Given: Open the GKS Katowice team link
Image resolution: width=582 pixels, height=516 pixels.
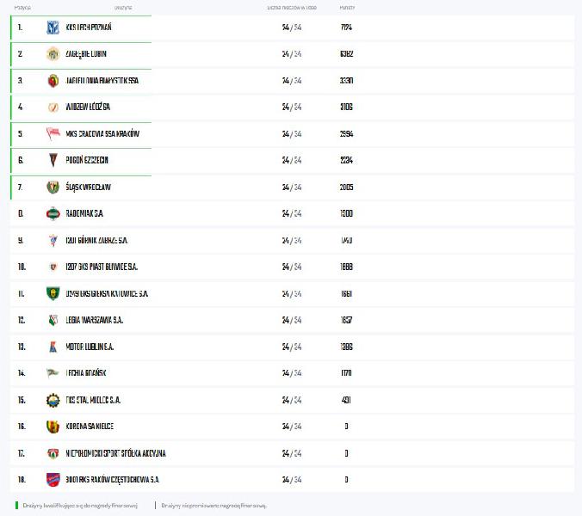Looking at the screenshot, I should point(107,294).
